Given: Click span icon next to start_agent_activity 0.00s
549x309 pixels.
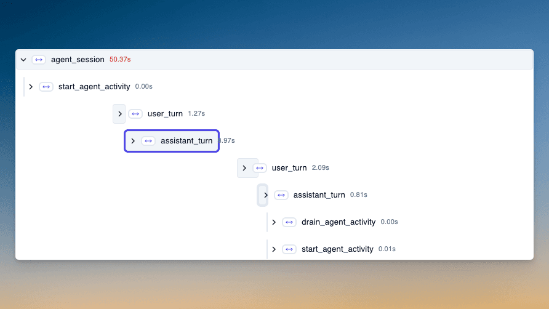Looking at the screenshot, I should [46, 87].
